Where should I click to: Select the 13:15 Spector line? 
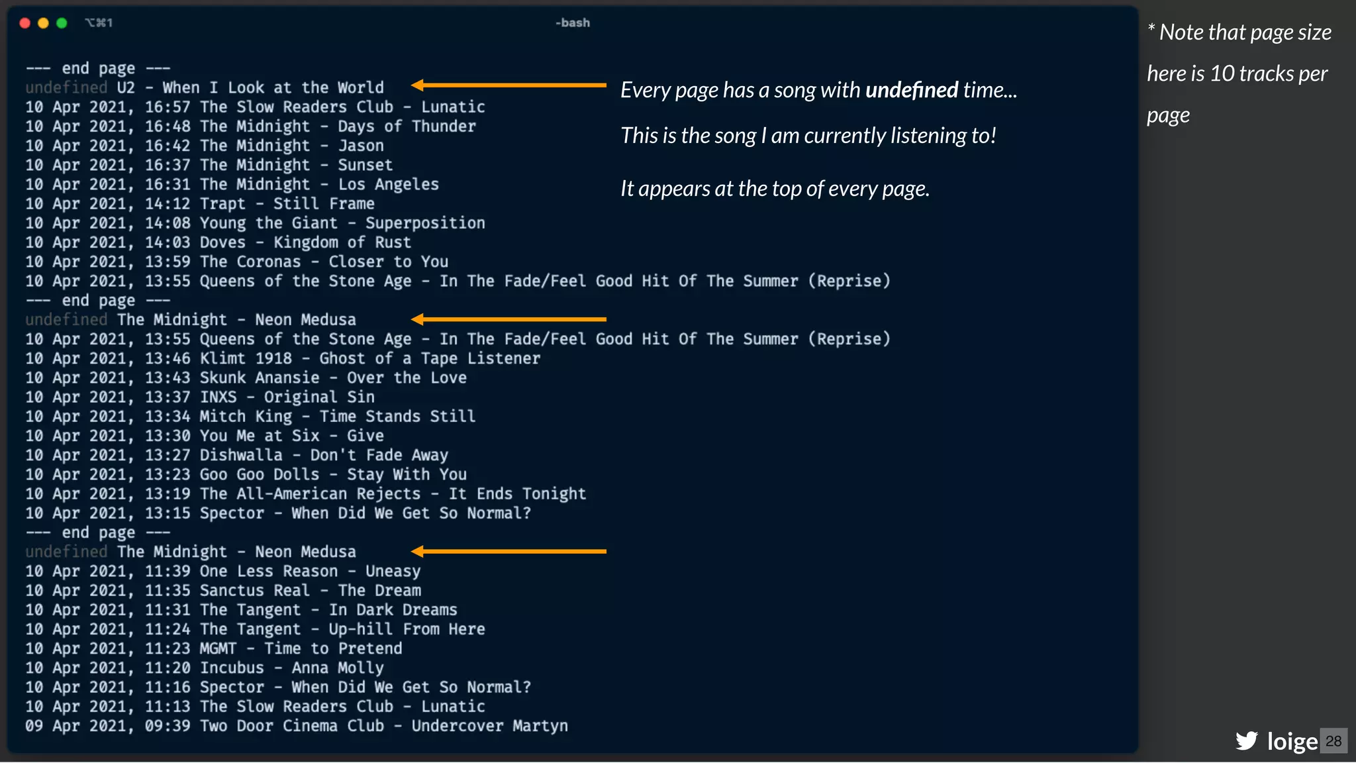coord(278,513)
